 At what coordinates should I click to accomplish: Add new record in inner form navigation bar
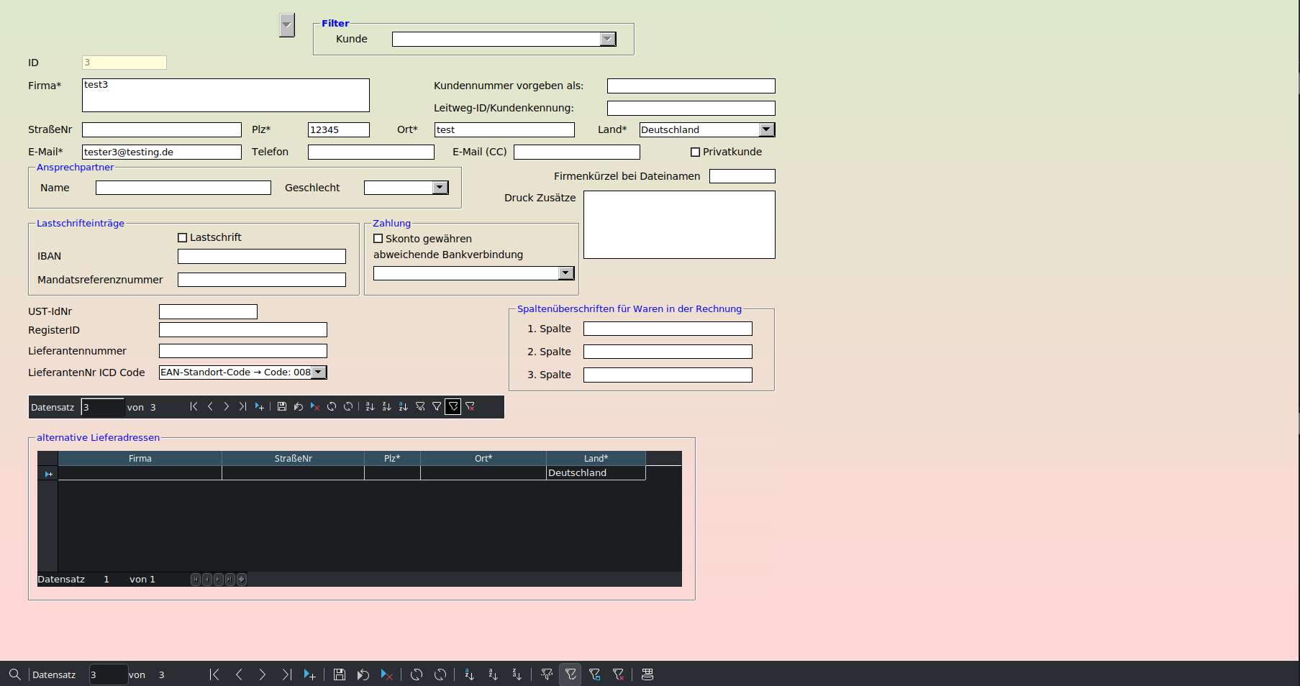tap(260, 406)
